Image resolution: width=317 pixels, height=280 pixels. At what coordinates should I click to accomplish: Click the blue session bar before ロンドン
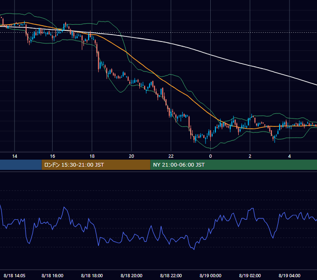pos(21,165)
